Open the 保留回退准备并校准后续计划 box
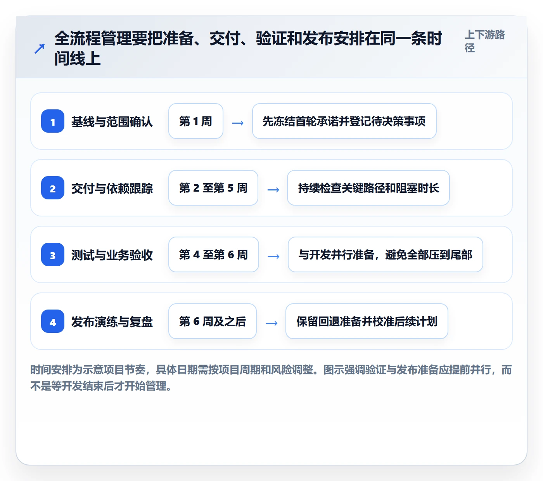The image size is (543, 481). click(367, 321)
